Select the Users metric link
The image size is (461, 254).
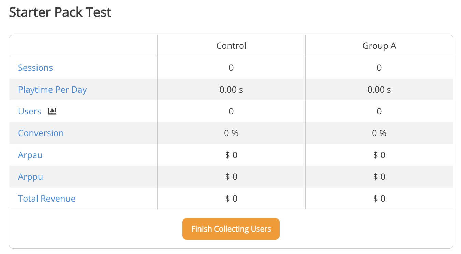(30, 111)
